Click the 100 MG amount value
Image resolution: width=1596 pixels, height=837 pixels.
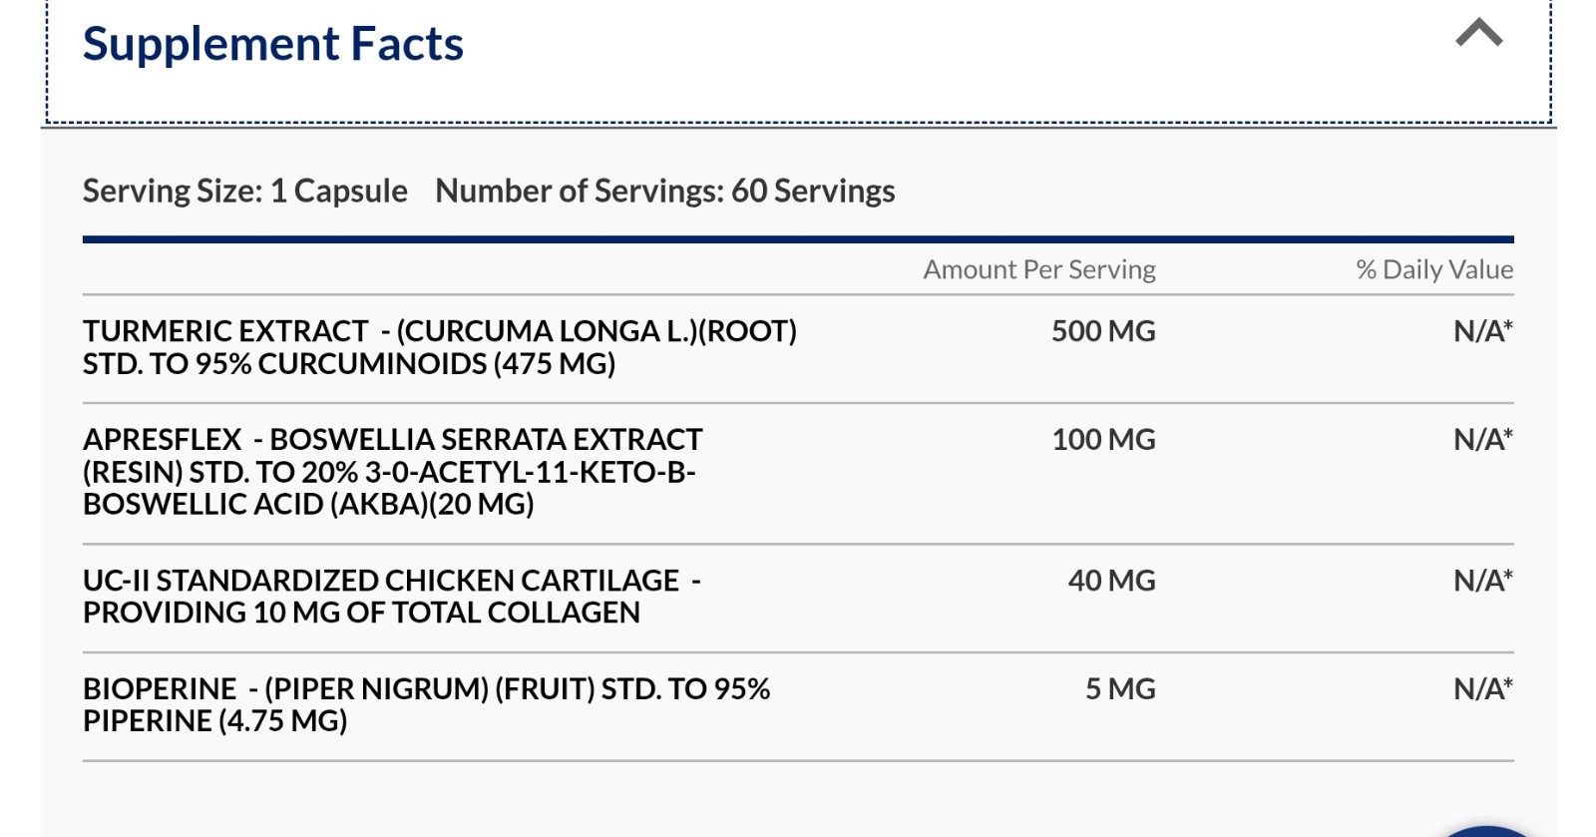[1103, 440]
